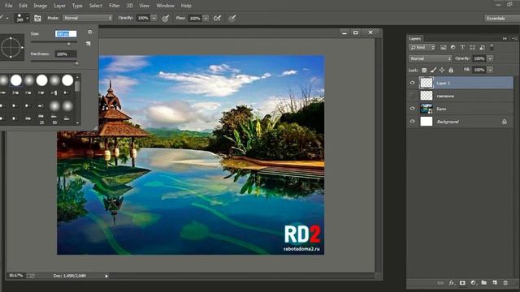Click pressure-for-opacity icon beside Opacity field
Viewport: 520px width, 292px height.
166,18
